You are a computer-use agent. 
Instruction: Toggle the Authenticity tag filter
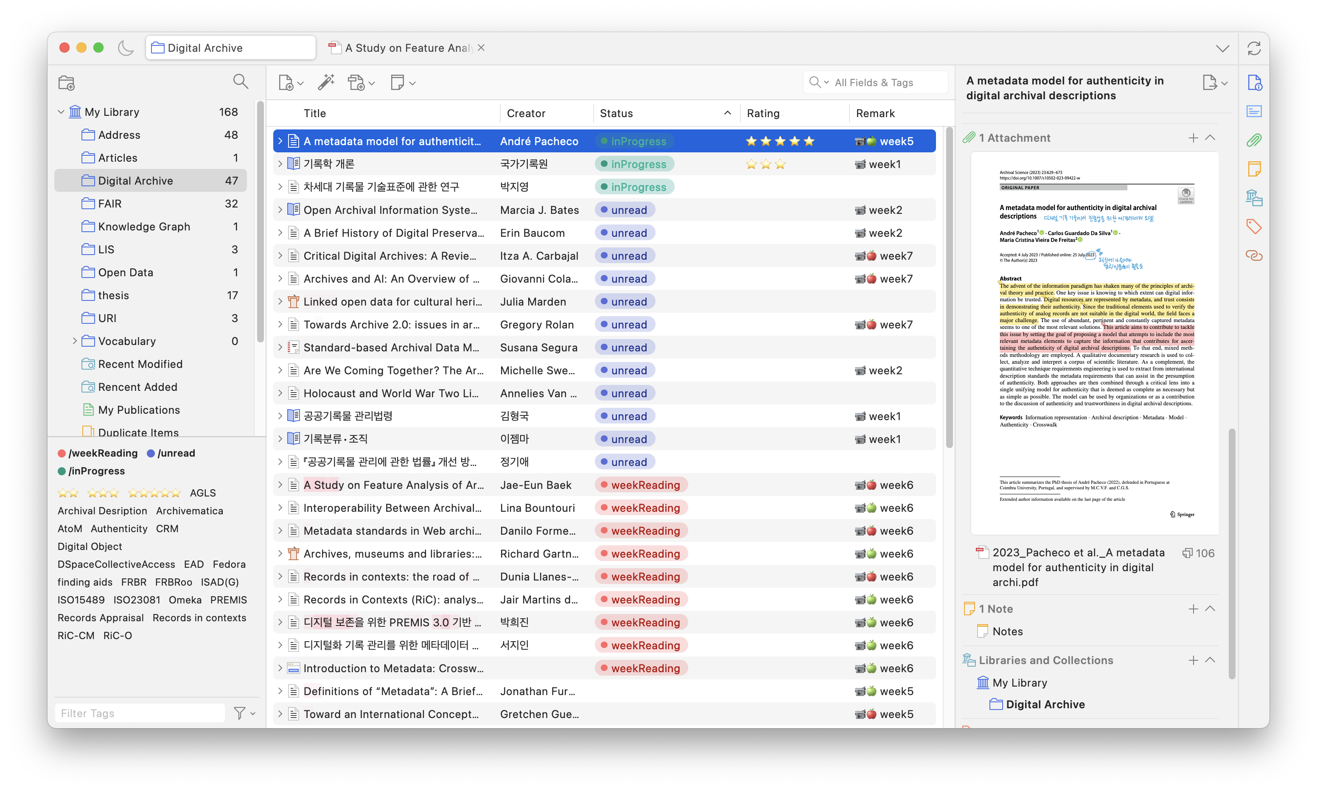click(x=119, y=529)
